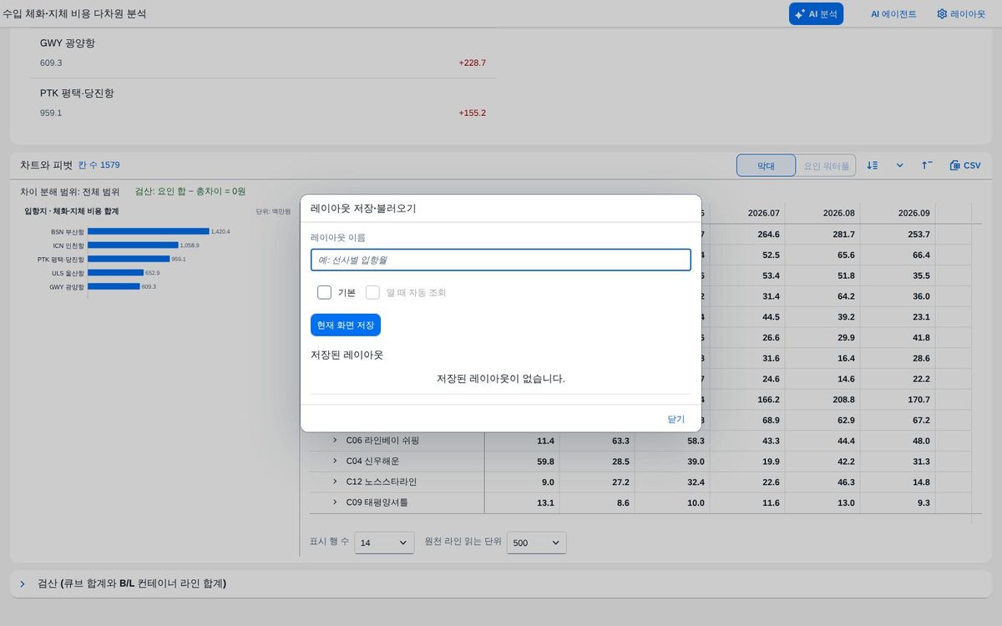Image resolution: width=1002 pixels, height=626 pixels.
Task: Click the GWY 광양항 bar in chart
Action: [x=114, y=286]
